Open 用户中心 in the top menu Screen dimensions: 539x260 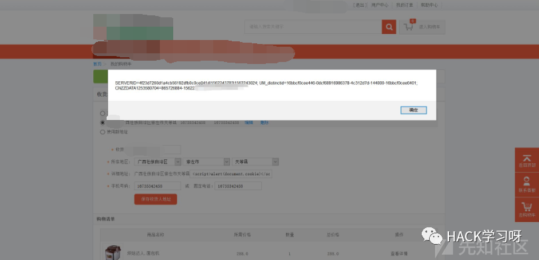point(380,5)
